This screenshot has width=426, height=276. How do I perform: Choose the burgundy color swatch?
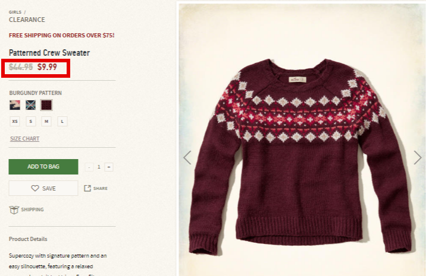click(46, 105)
